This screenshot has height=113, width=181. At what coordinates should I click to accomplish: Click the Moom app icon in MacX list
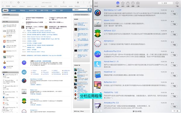[x=98, y=23]
